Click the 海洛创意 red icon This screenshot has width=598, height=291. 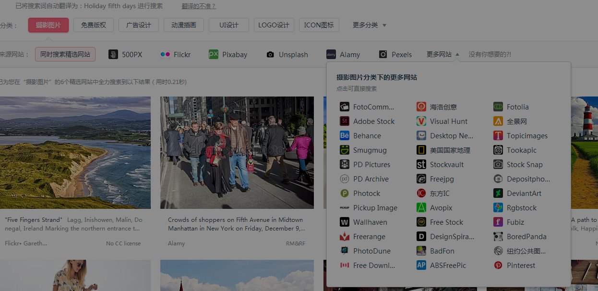tap(421, 107)
